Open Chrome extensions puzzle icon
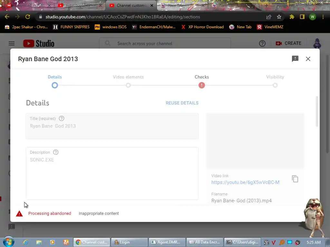This screenshot has height=247, width=330. pyautogui.click(x=292, y=17)
